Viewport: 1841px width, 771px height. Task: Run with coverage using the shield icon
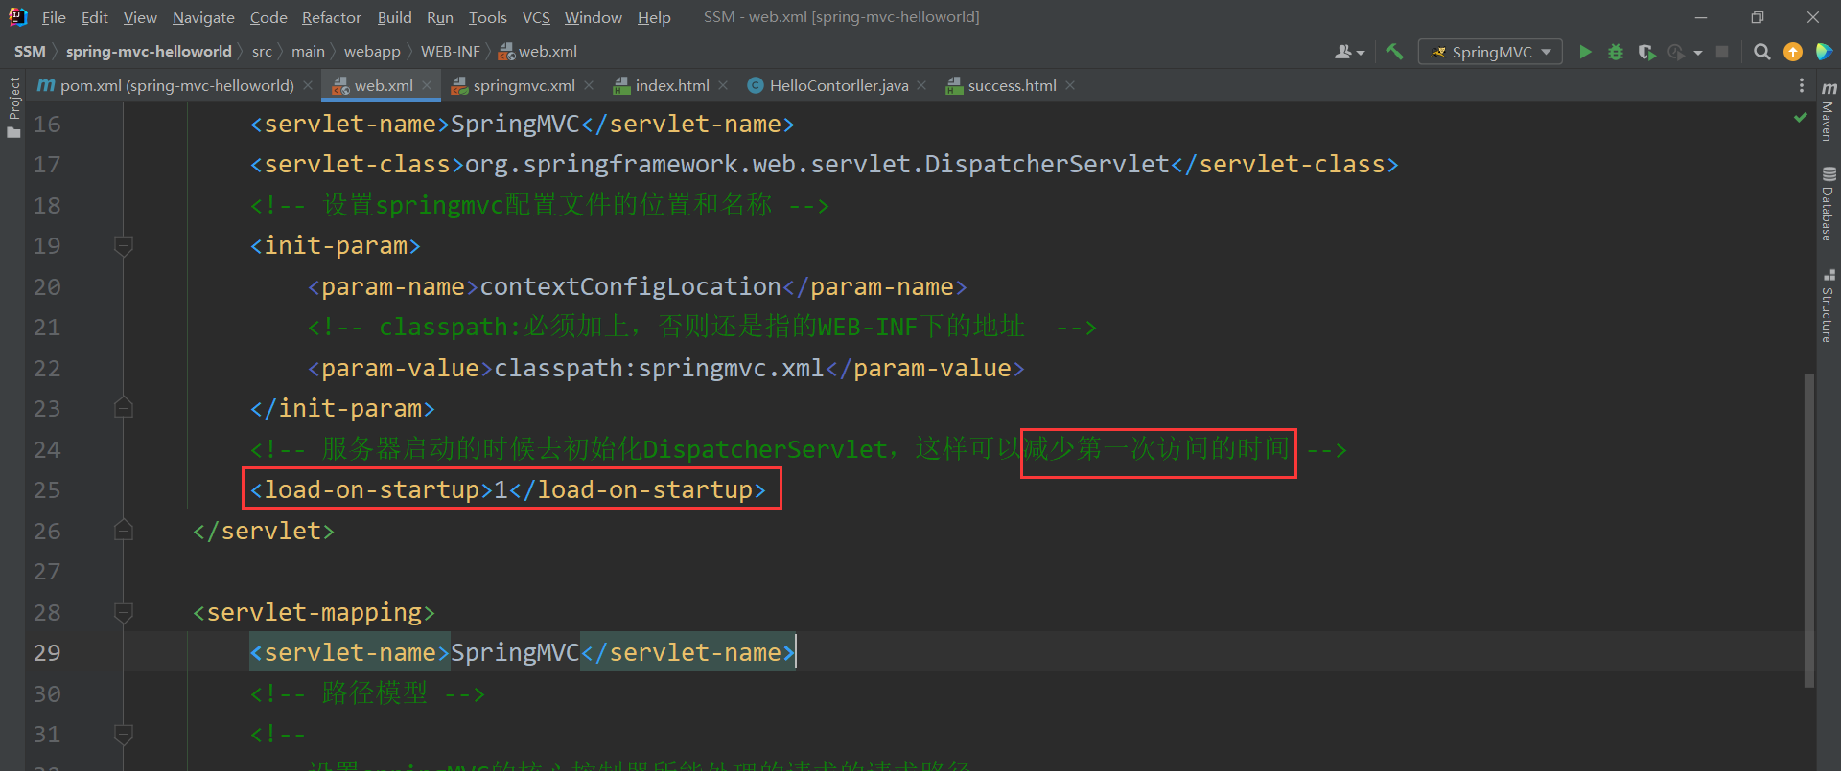point(1646,52)
